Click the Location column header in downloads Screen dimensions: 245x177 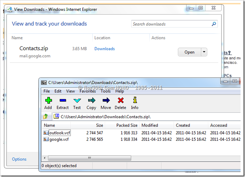[102, 38]
